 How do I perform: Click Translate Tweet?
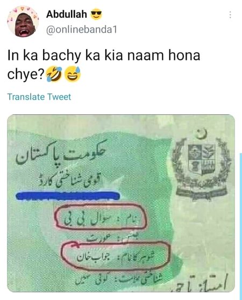(x=39, y=97)
